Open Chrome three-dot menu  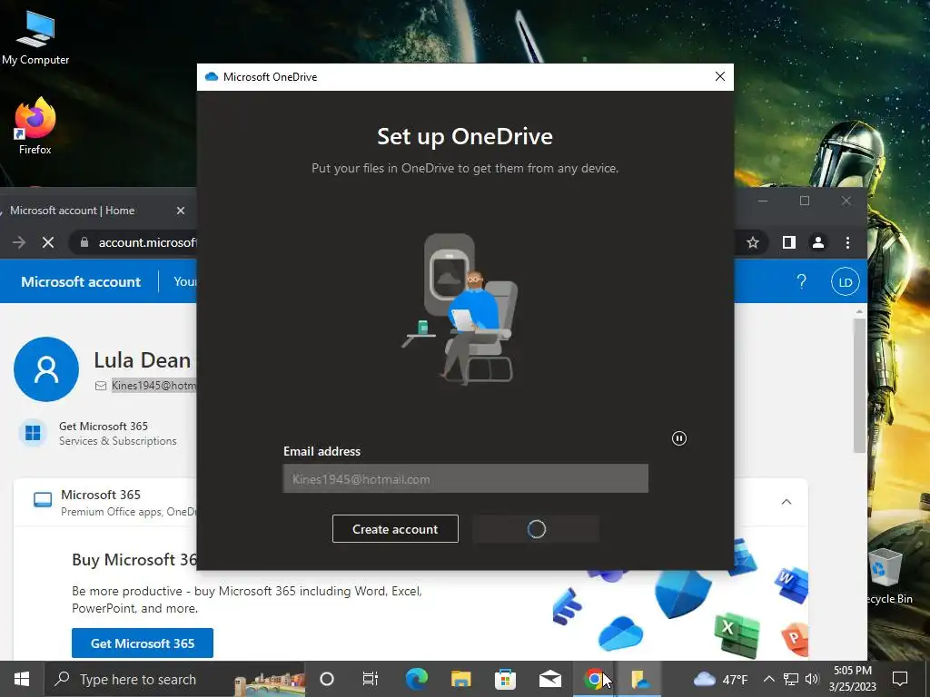[x=847, y=242]
